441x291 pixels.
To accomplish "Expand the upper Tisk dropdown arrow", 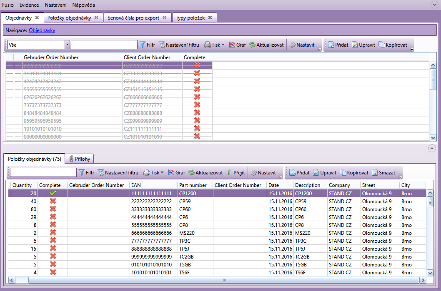I will 223,45.
